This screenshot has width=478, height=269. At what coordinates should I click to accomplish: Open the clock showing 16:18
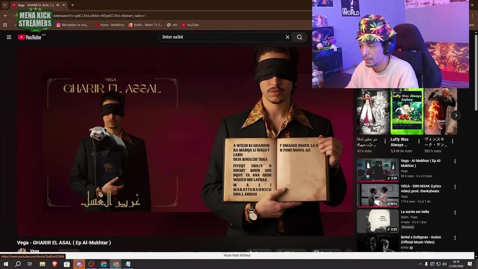click(x=456, y=264)
